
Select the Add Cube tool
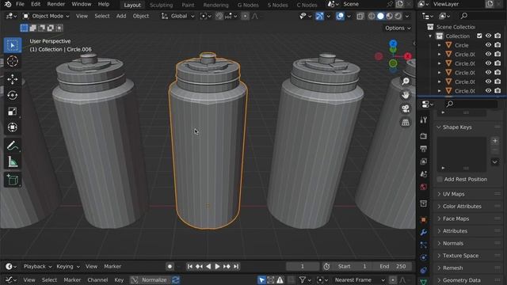tap(13, 180)
